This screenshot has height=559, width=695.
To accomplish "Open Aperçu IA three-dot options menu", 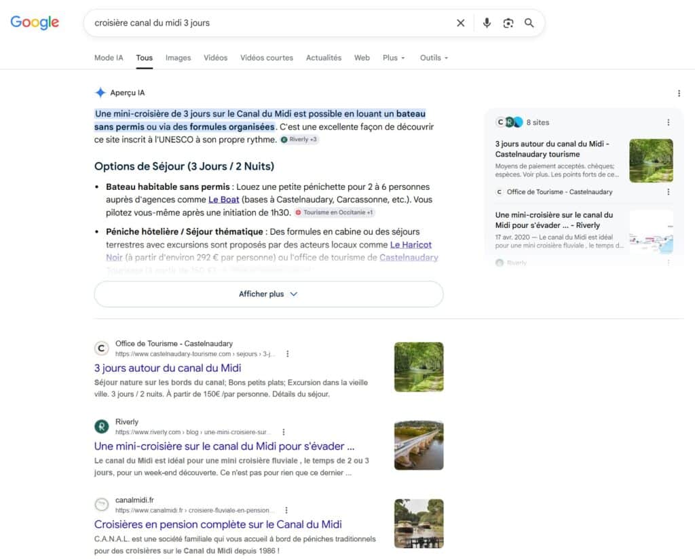I will [x=679, y=93].
